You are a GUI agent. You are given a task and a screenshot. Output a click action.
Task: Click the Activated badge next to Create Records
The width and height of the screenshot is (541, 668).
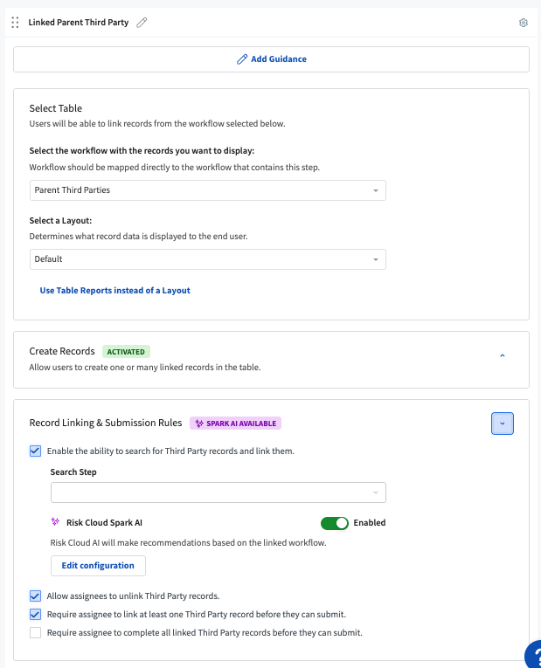[126, 351]
